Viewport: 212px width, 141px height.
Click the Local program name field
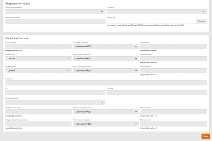tap(55, 21)
